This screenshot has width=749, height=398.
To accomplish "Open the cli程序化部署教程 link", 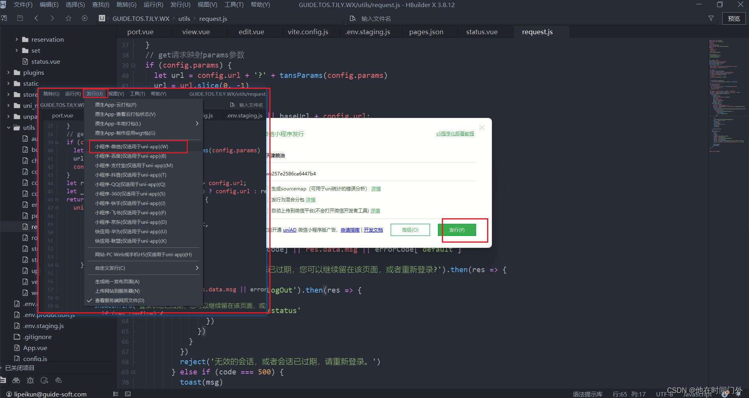I will [455, 134].
